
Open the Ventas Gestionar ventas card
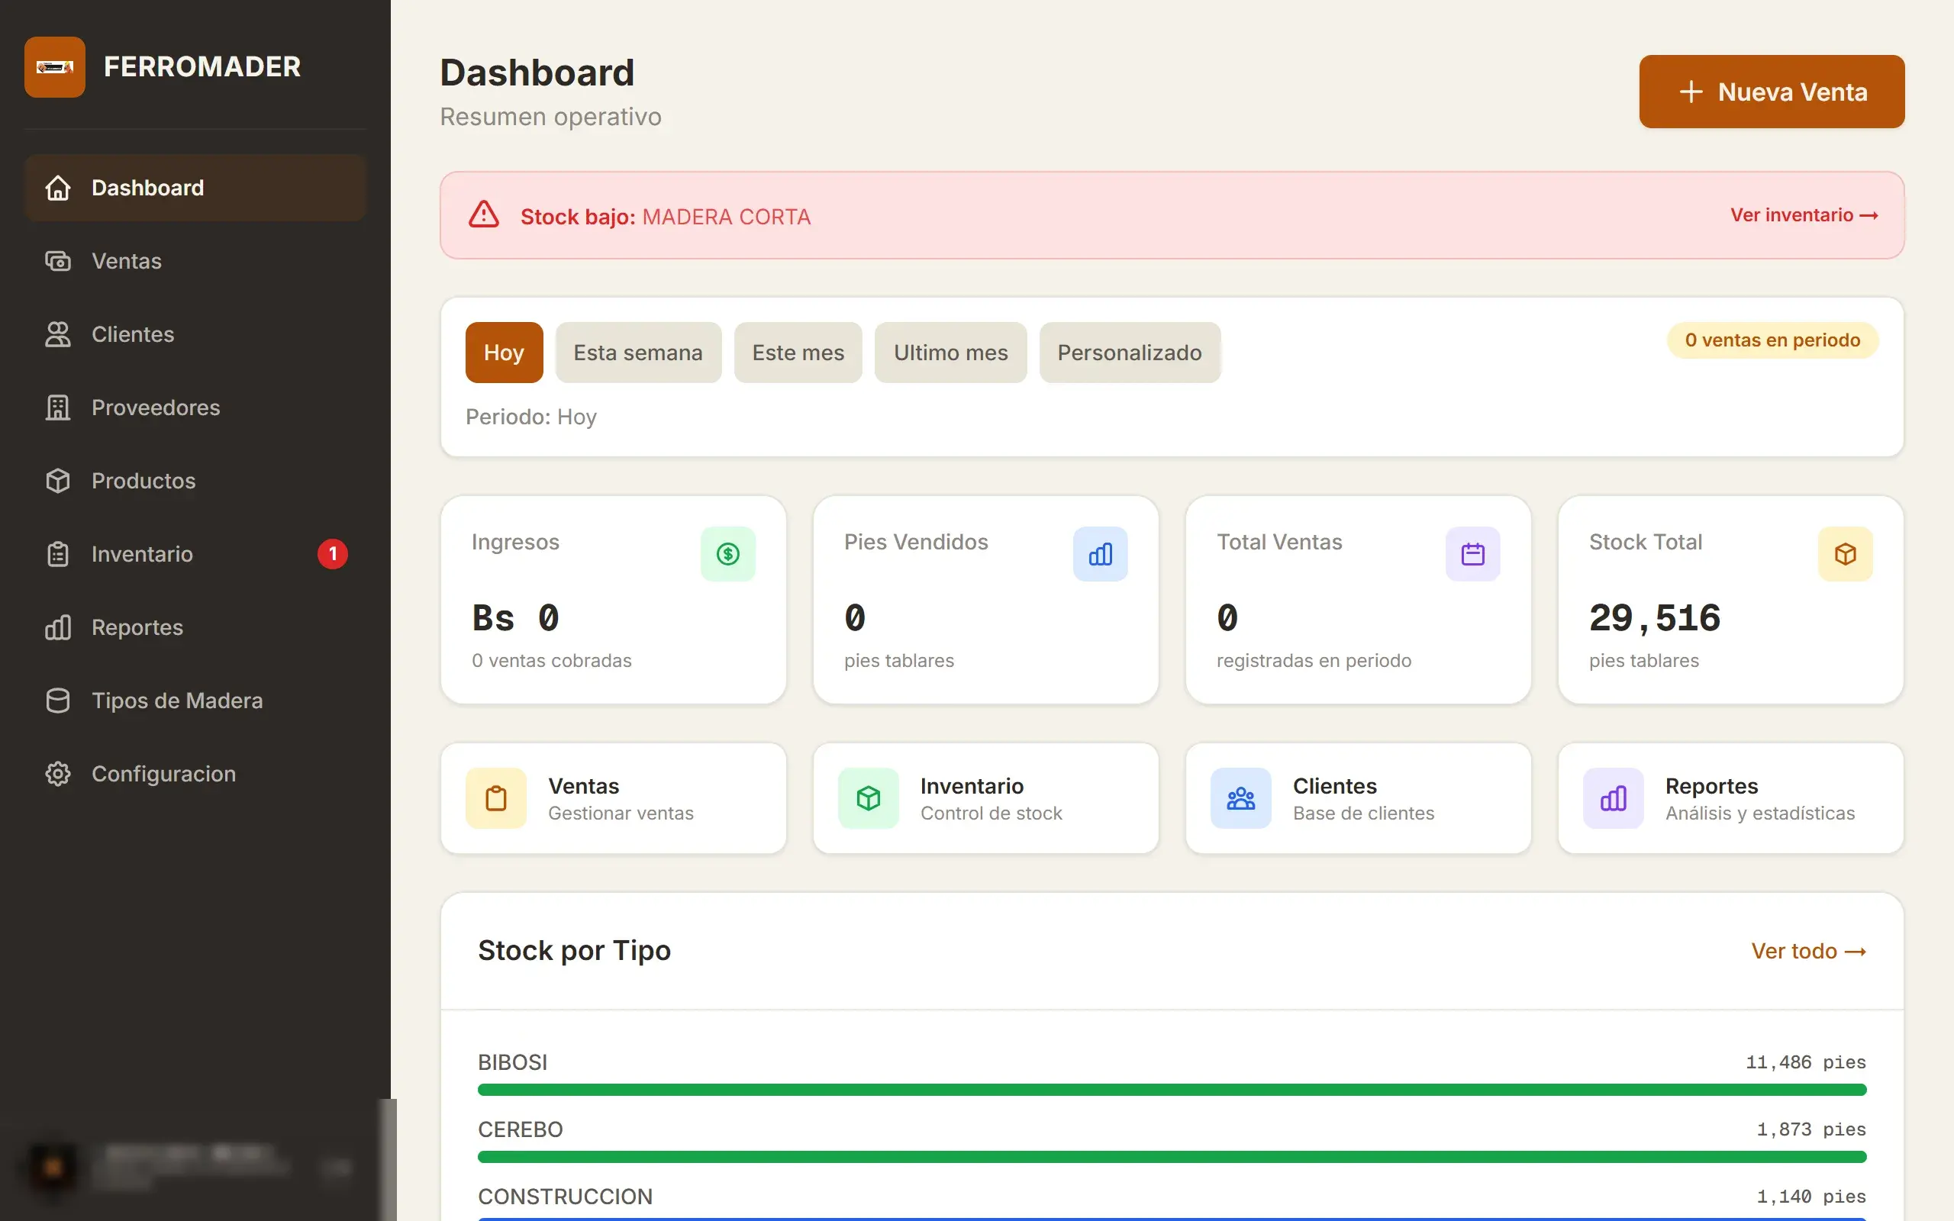point(614,799)
